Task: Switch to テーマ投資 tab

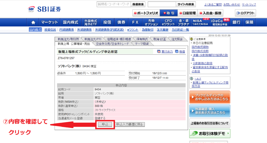Action: [x=142, y=44]
